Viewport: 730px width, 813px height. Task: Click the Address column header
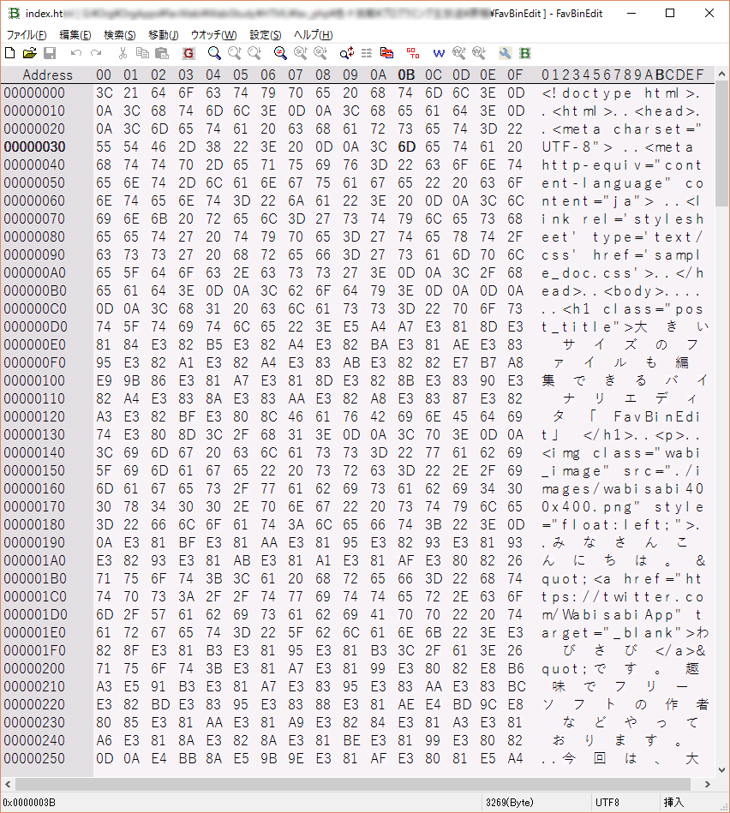[47, 75]
